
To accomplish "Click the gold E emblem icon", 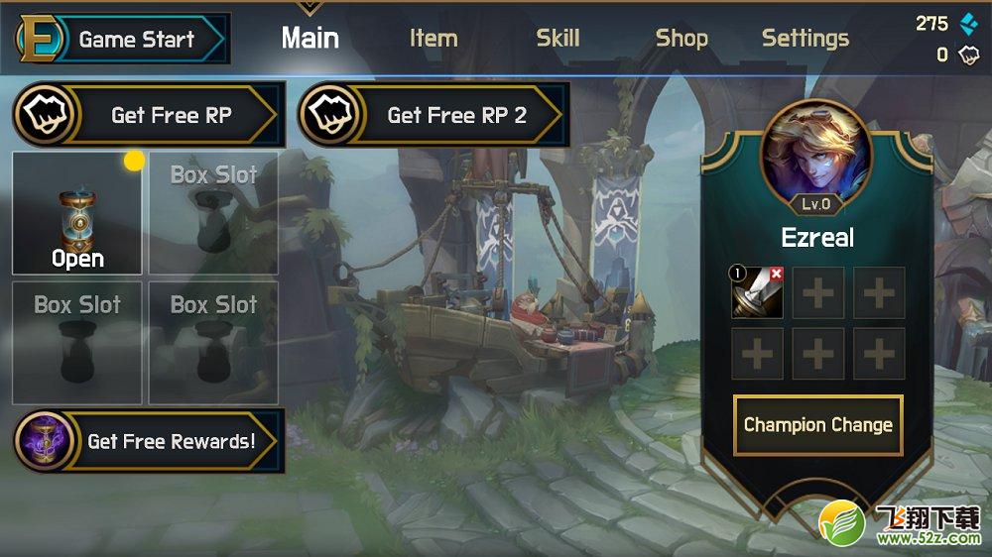I will coord(40,39).
